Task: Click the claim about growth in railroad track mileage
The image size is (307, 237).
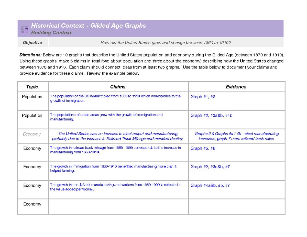Action: tap(115, 150)
